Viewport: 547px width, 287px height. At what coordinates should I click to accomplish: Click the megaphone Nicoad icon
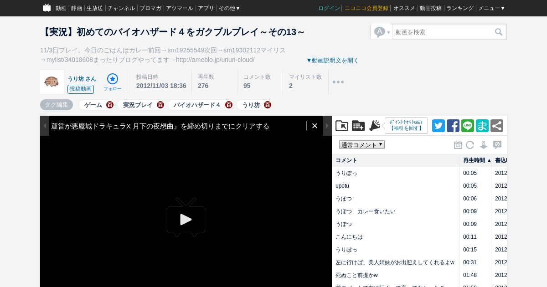[x=375, y=126]
